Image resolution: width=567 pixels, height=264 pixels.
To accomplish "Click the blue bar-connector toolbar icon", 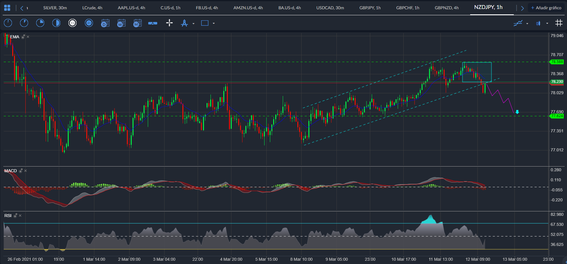I will click(153, 23).
